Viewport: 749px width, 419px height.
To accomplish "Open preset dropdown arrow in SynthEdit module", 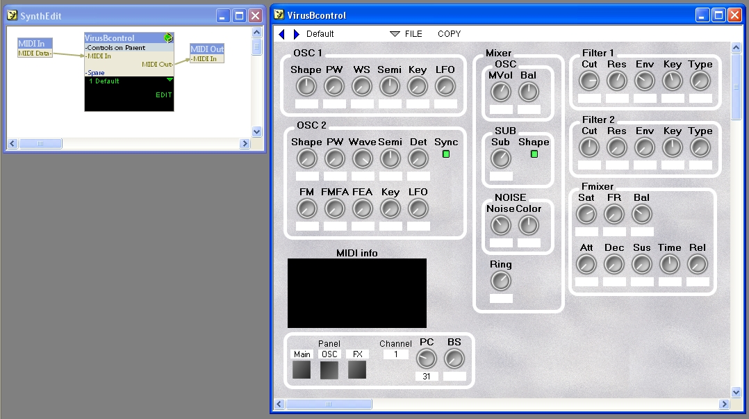I will tap(170, 80).
